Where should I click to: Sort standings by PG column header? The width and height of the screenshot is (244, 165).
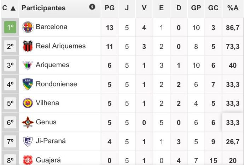pyautogui.click(x=110, y=8)
